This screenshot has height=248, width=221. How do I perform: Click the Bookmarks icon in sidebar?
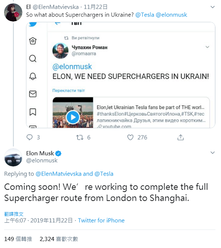point(33,112)
